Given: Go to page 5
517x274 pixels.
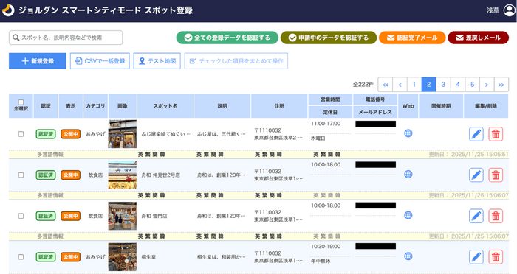Looking at the screenshot, I should (472, 85).
